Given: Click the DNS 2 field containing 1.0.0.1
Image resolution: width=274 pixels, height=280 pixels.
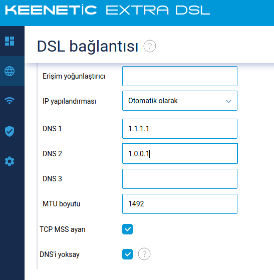Looking at the screenshot, I should click(x=180, y=154).
